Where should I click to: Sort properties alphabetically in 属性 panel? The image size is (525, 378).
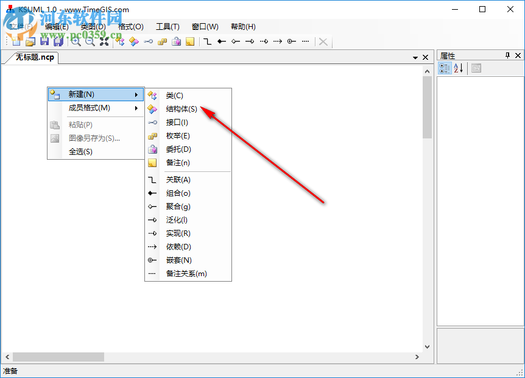click(458, 68)
